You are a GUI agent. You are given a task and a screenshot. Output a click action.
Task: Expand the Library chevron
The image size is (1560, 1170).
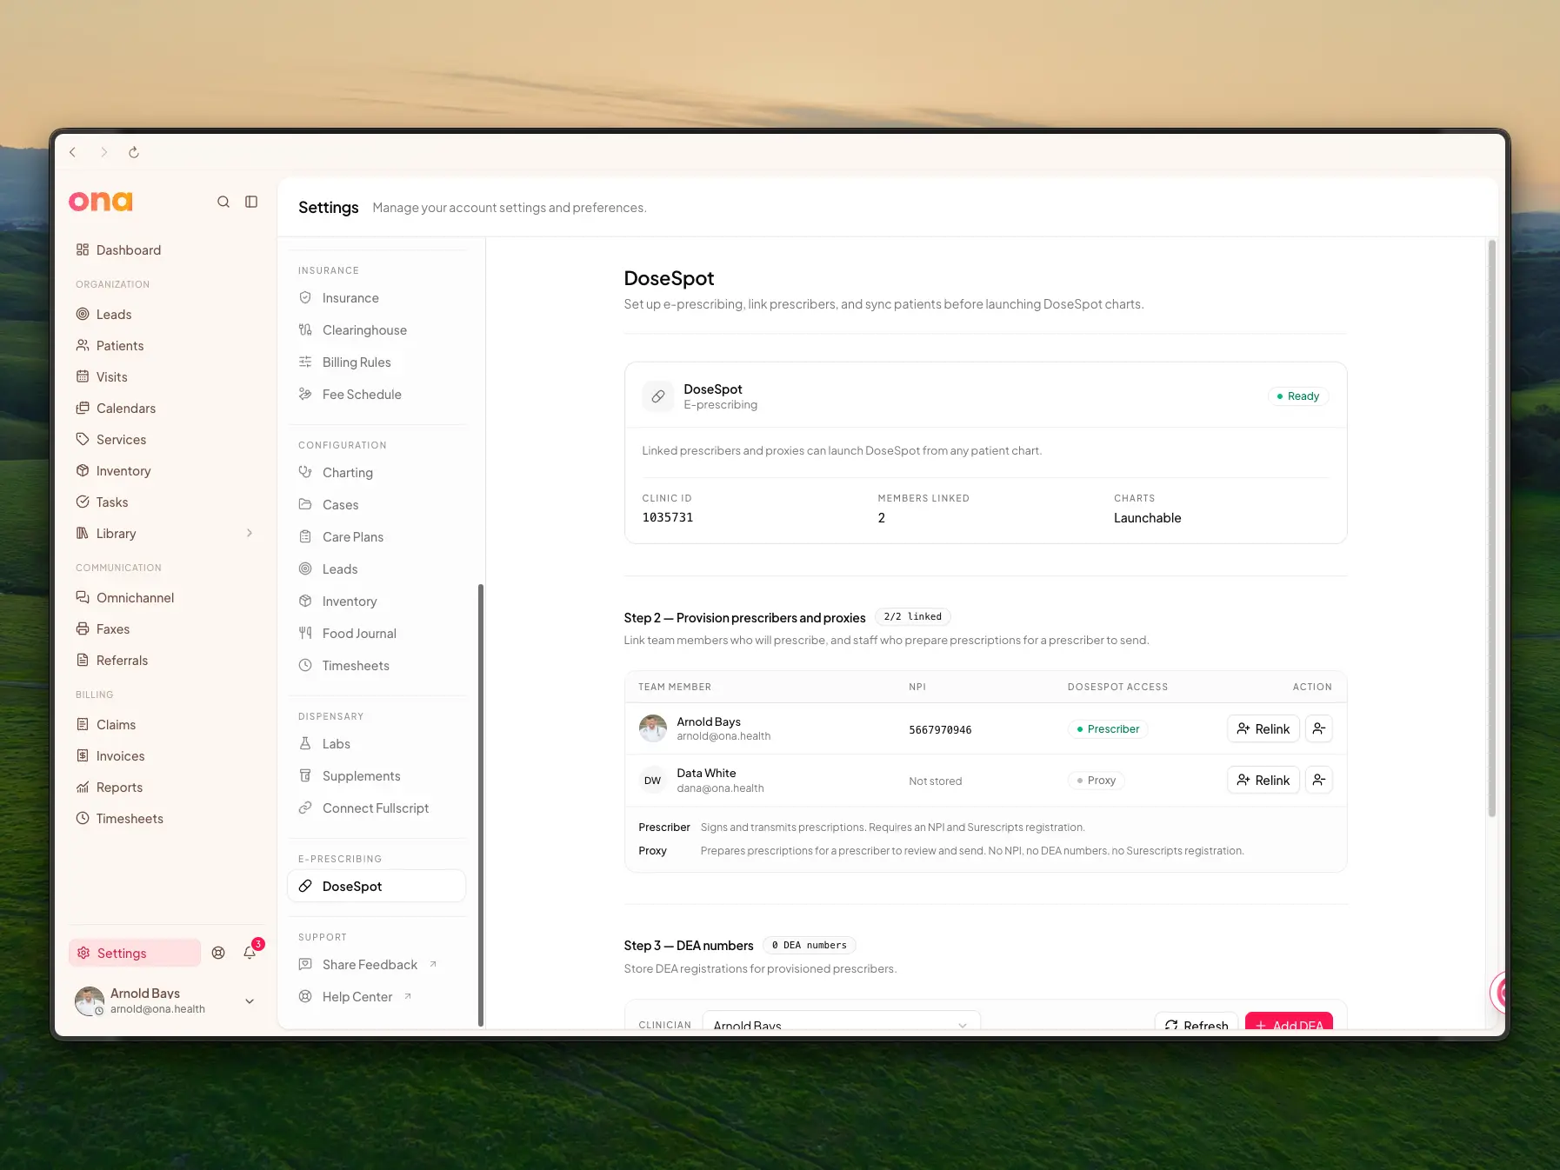pos(250,534)
